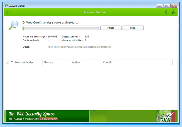Viewport: 182px width, 127px height.
Task: Sort by the Menace column header
Action: tap(57, 63)
